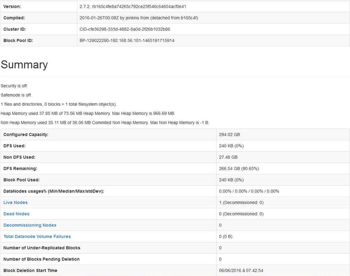Open Total Datanode Volume Failures link

(x=37, y=236)
